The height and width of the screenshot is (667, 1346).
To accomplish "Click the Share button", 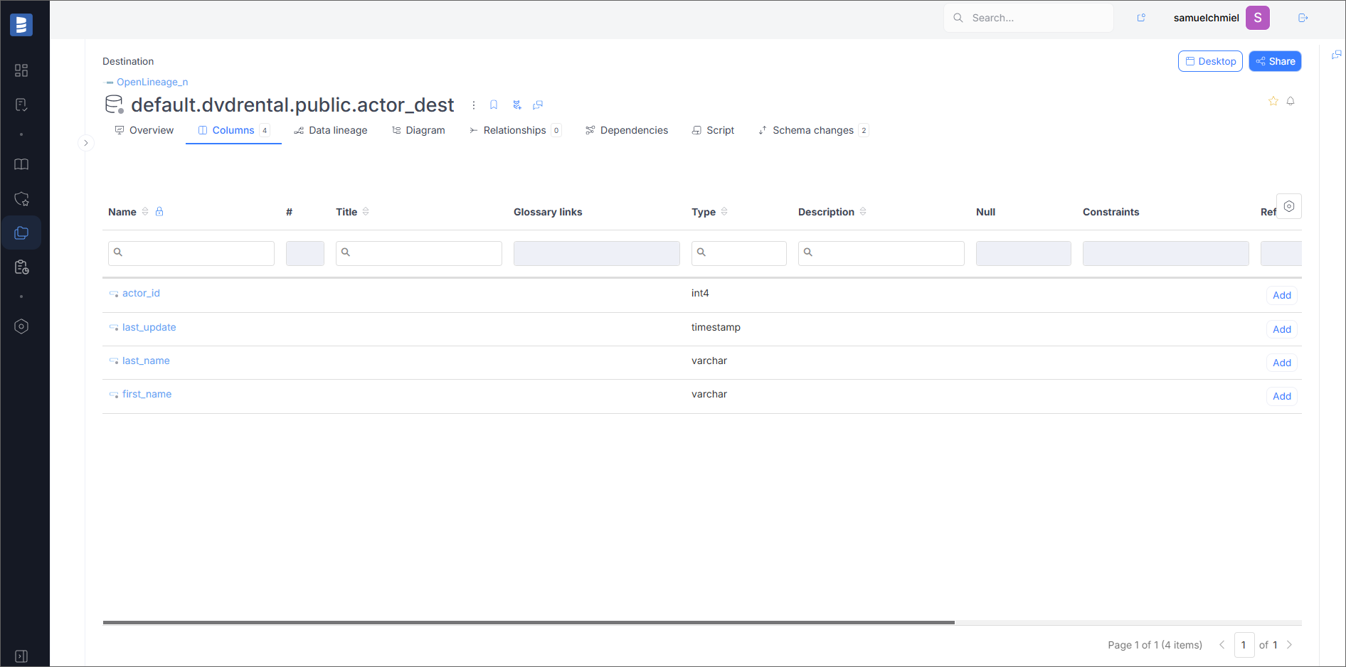I will coord(1275,61).
